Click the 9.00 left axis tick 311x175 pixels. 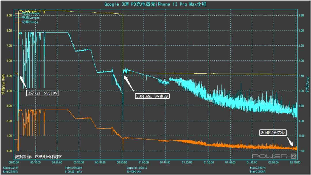click(x=9, y=16)
